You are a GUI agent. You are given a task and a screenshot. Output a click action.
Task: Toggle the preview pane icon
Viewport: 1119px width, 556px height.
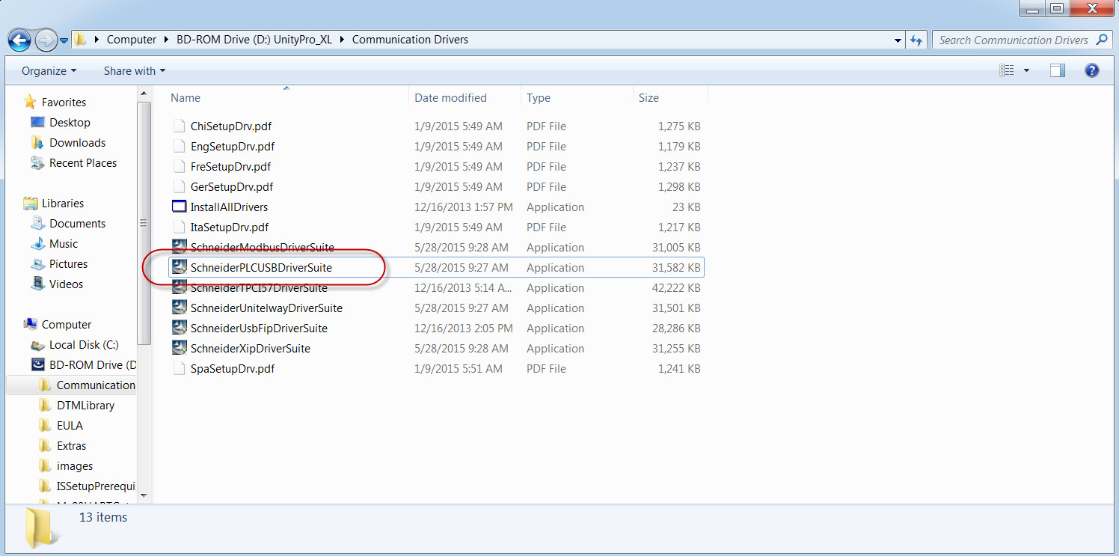tap(1057, 70)
